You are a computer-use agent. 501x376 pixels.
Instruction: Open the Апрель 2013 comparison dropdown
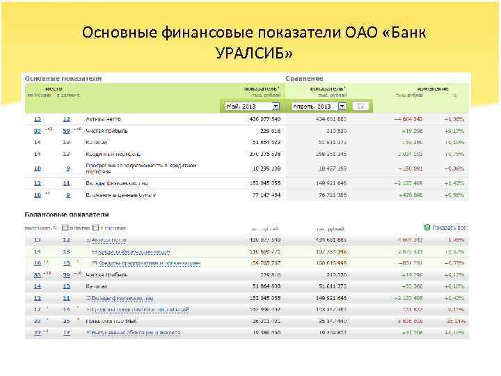[319, 107]
